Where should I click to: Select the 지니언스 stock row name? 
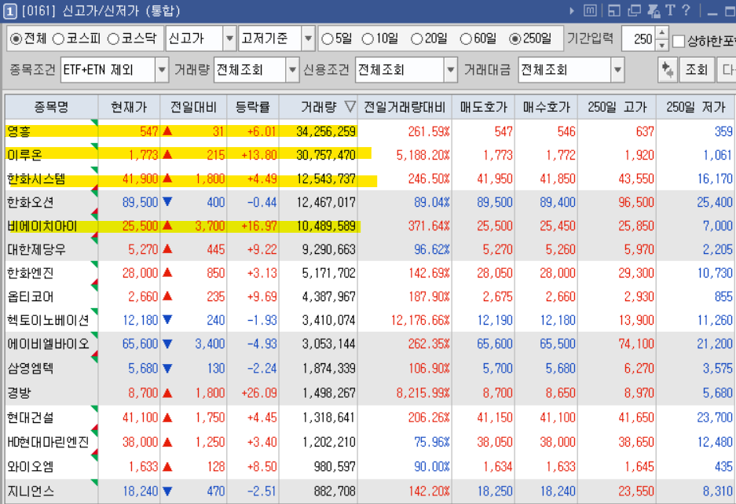31,491
